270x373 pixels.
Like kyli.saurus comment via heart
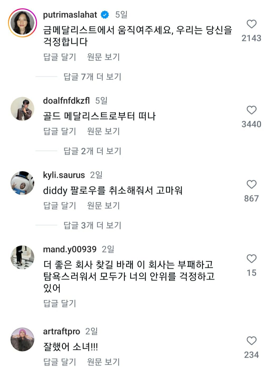(251, 184)
